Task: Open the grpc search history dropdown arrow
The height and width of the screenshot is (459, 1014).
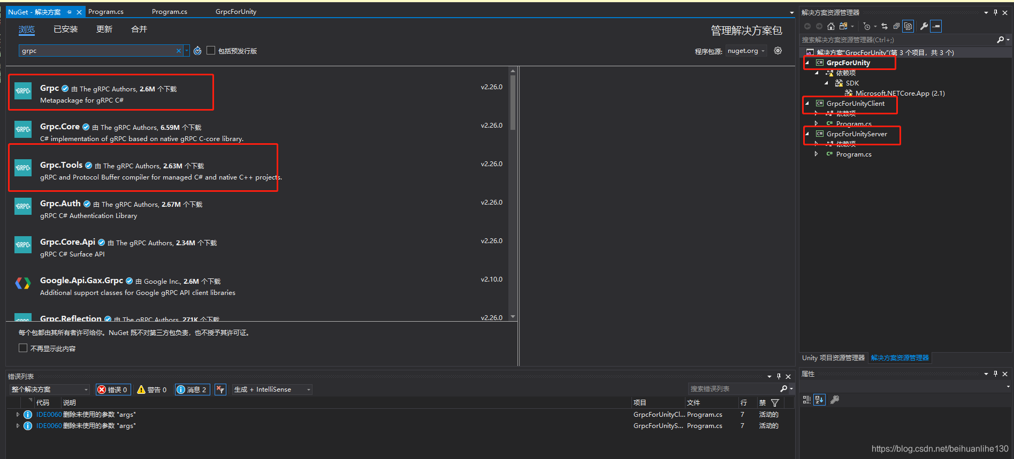Action: 186,51
